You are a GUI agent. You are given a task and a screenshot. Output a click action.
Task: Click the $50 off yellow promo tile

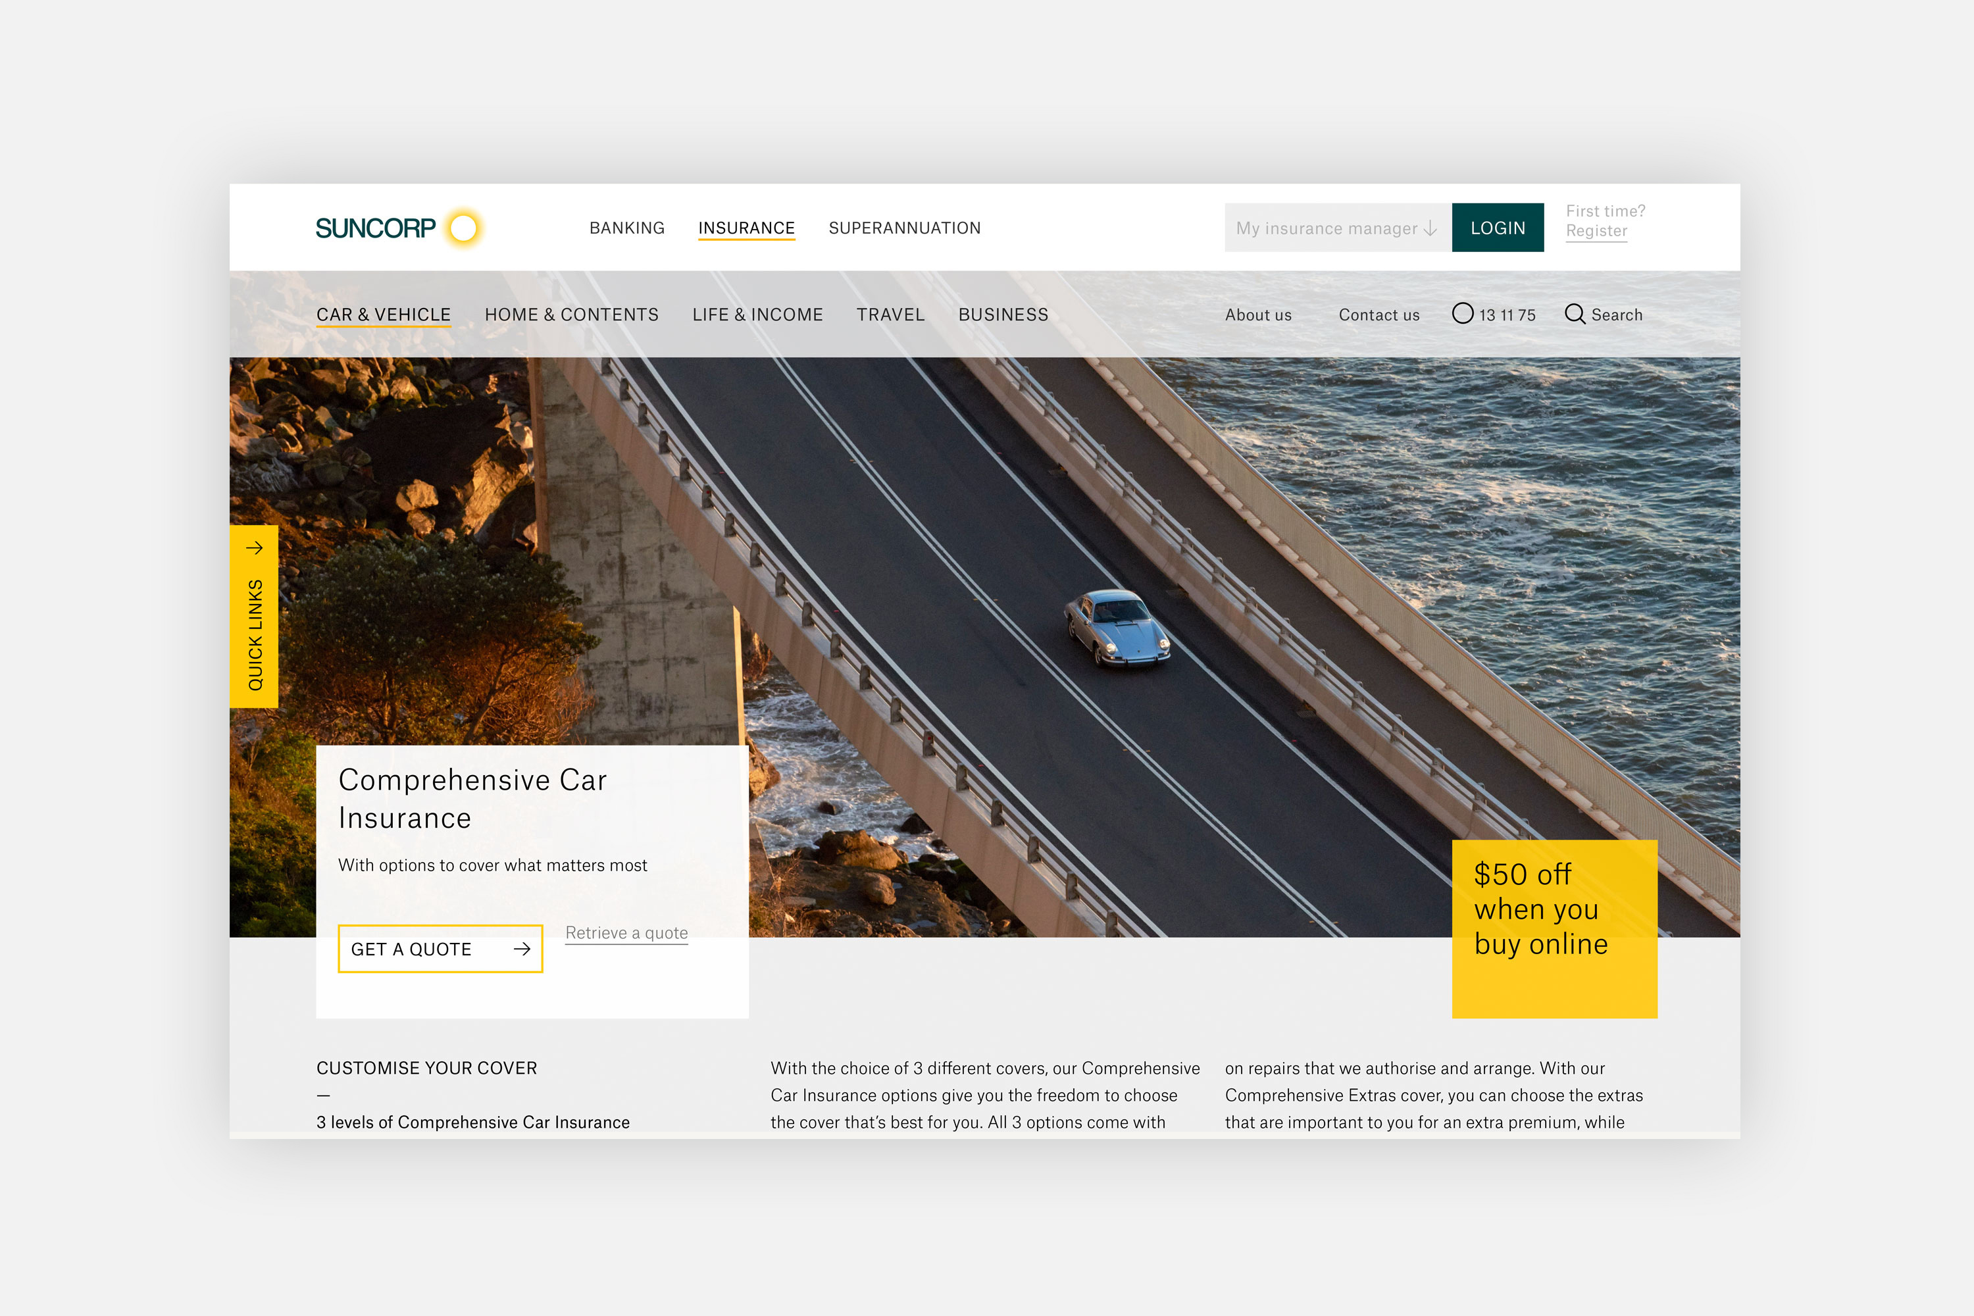pos(1554,928)
